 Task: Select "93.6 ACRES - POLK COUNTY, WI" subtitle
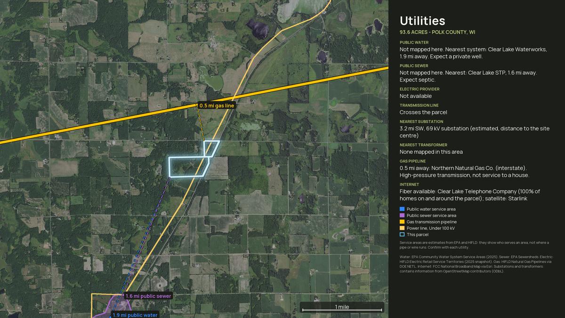437,32
